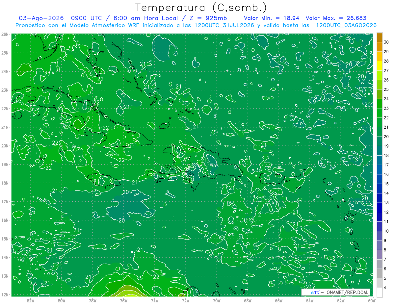Pick the white colorbar segment below 4
Image resolution: width=395 pixels, height=305 pixels.
click(380, 292)
